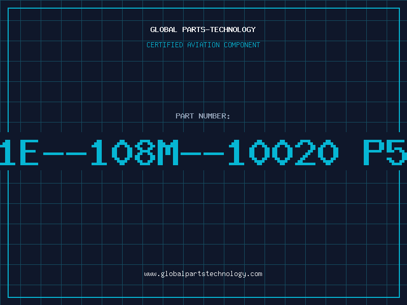
Task: Open the www.globalpartstechnology.com link
Action: coord(203,274)
